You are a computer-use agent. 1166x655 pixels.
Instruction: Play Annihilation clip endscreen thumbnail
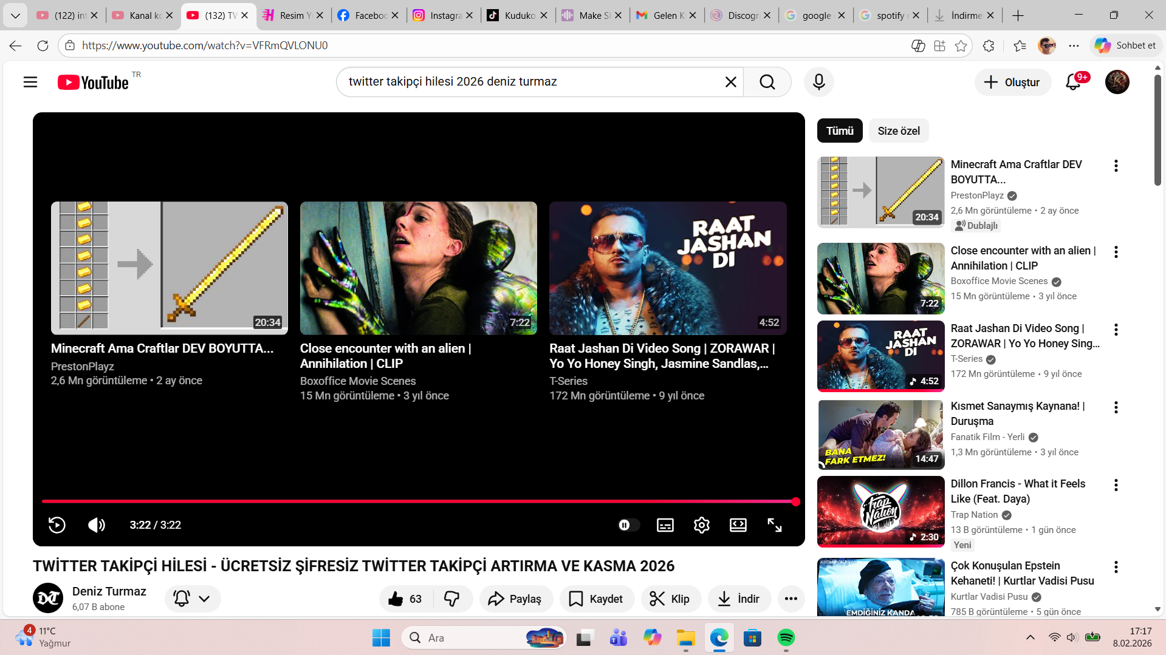click(419, 268)
